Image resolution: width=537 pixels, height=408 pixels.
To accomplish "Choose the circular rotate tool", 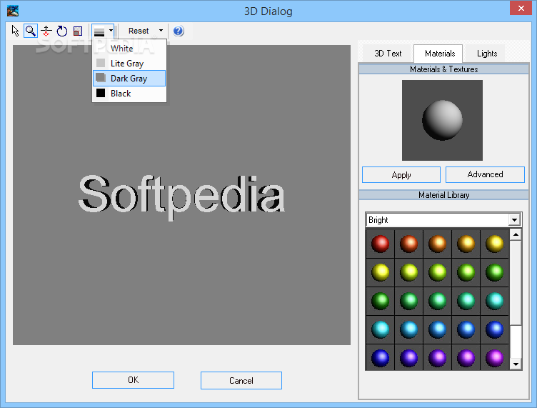I will click(x=62, y=31).
